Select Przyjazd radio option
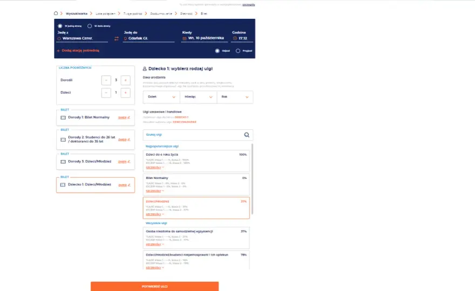This screenshot has width=475, height=291. coord(238,51)
